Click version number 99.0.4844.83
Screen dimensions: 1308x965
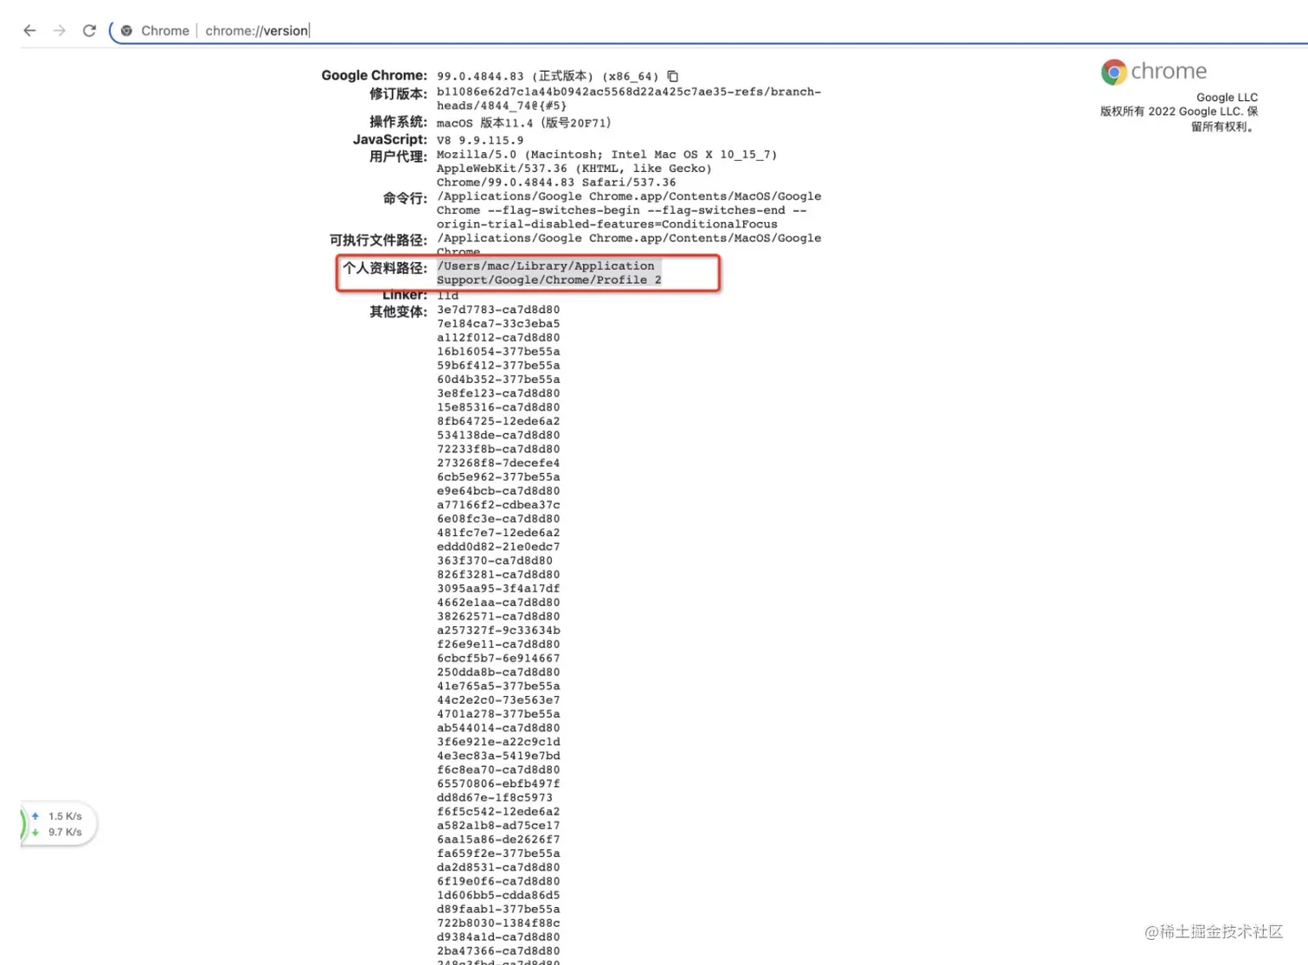click(480, 76)
